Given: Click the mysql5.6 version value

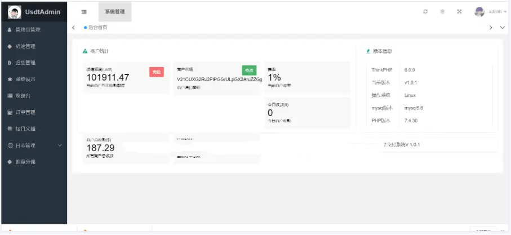Looking at the screenshot, I should tap(414, 108).
